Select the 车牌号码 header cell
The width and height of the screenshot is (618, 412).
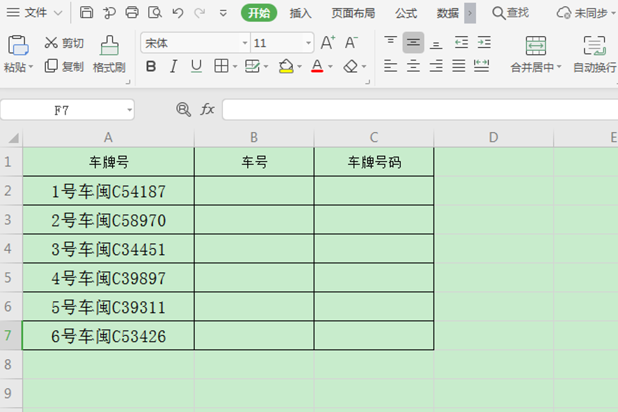(x=374, y=162)
